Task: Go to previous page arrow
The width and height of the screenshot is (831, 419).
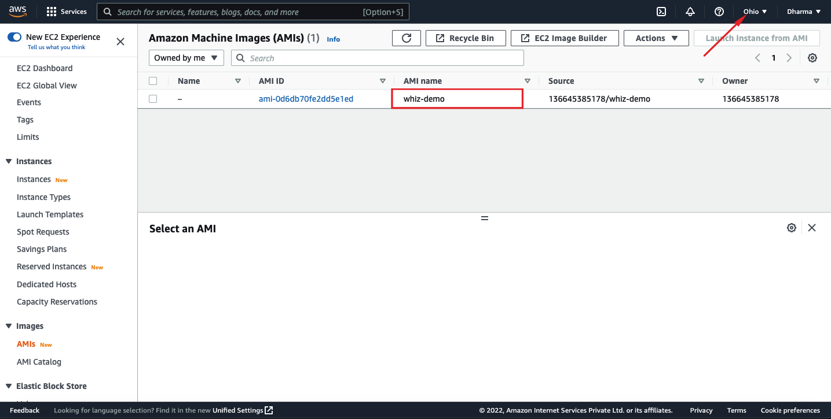Action: pyautogui.click(x=757, y=58)
